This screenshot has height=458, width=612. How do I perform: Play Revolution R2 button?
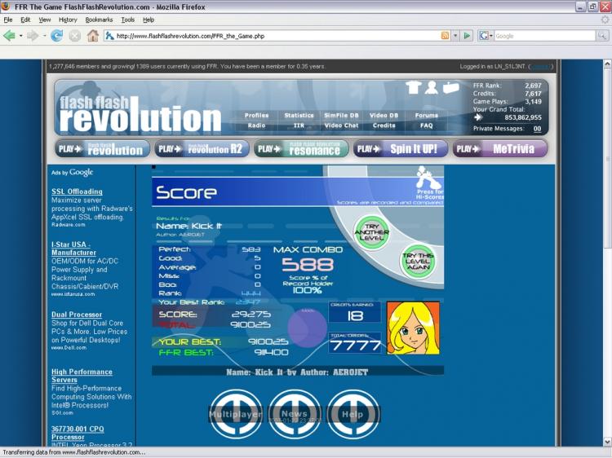[x=202, y=149]
